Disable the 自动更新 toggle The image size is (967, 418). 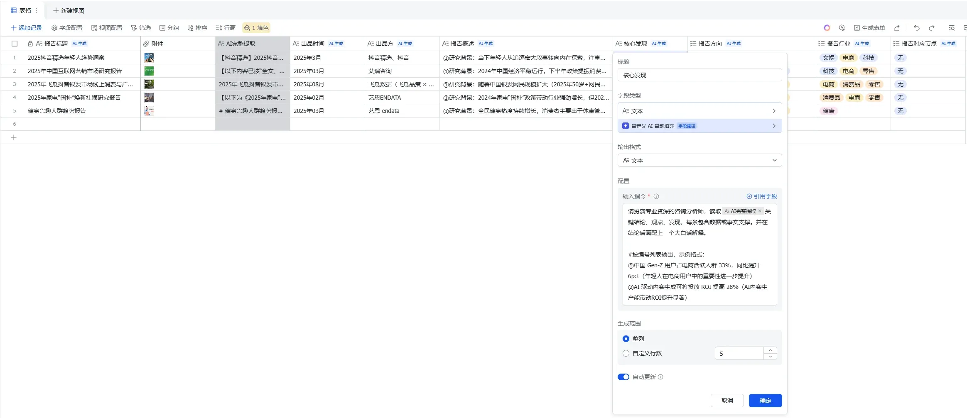(623, 376)
